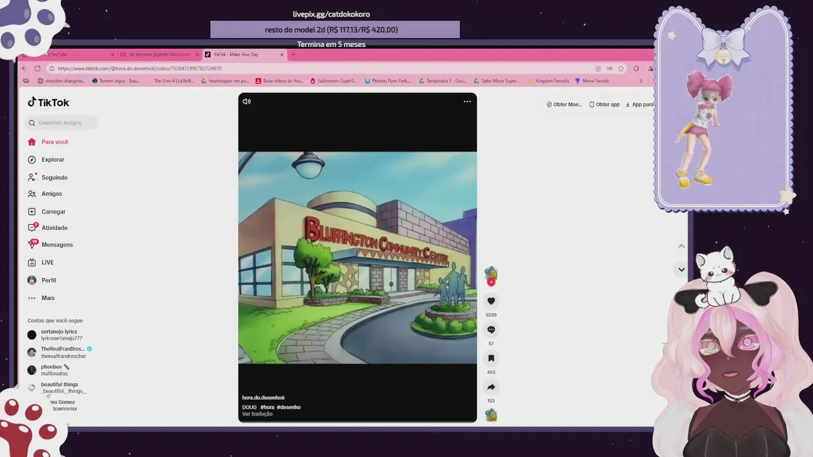Viewport: 813px width, 457px height.
Task: Open the Atividade notifications
Action: [x=48, y=228]
